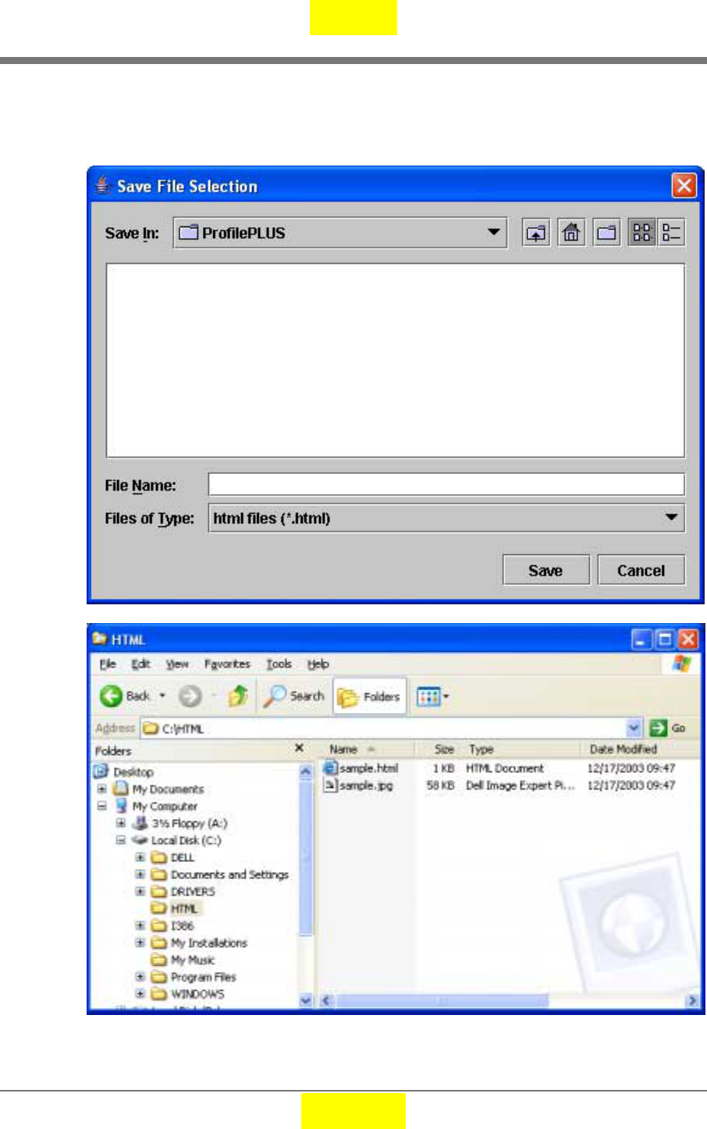Click the Up One Level icon in Save dialog
Screen dimensions: 707x1129
[x=536, y=233]
